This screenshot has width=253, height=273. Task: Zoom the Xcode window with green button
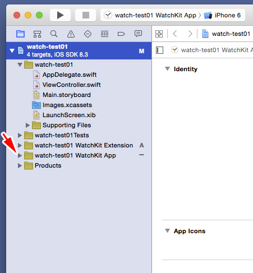click(x=39, y=15)
